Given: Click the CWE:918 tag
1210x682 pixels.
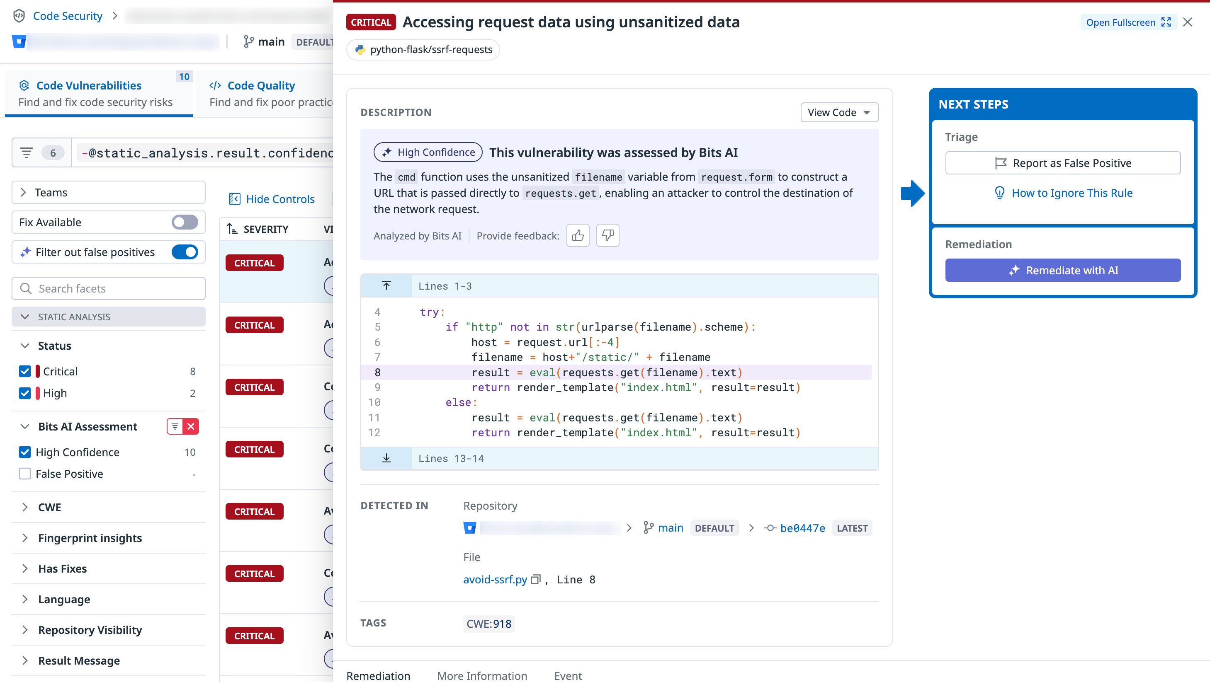Looking at the screenshot, I should click(x=488, y=623).
